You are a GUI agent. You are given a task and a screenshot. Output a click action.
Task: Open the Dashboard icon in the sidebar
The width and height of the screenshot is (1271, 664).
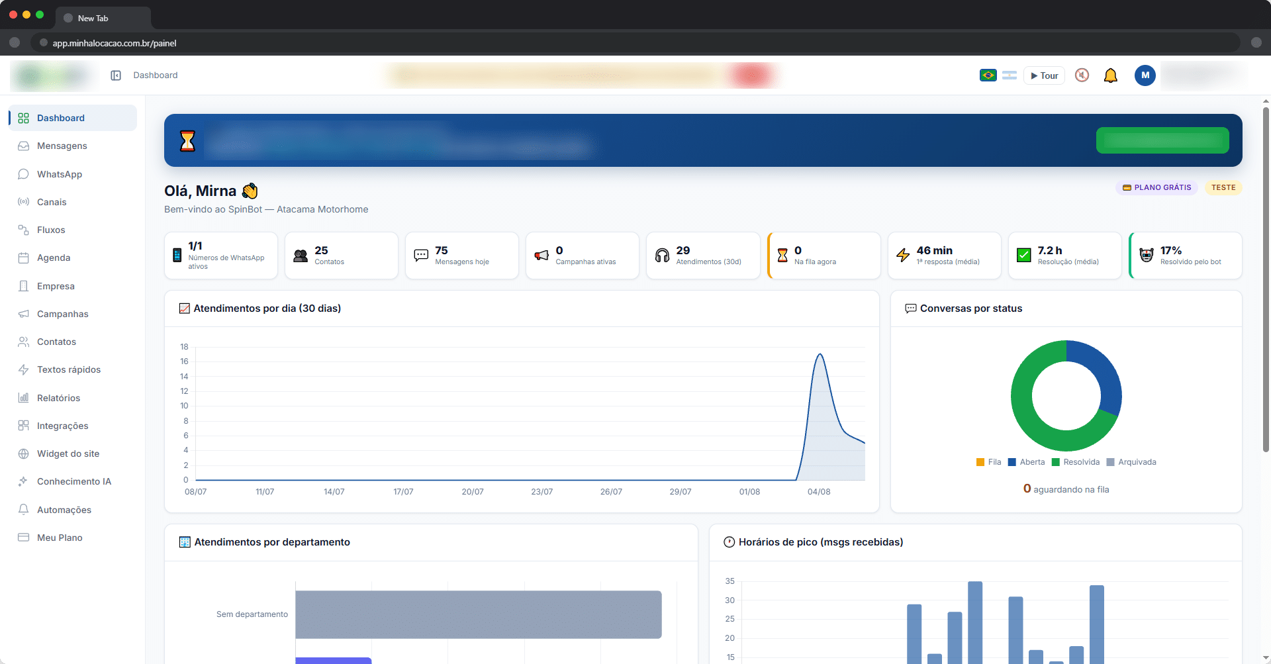click(23, 118)
